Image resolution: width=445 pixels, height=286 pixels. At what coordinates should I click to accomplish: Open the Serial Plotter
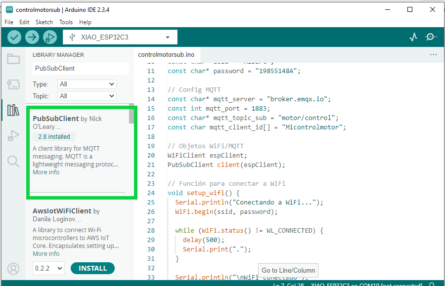pyautogui.click(x=413, y=37)
